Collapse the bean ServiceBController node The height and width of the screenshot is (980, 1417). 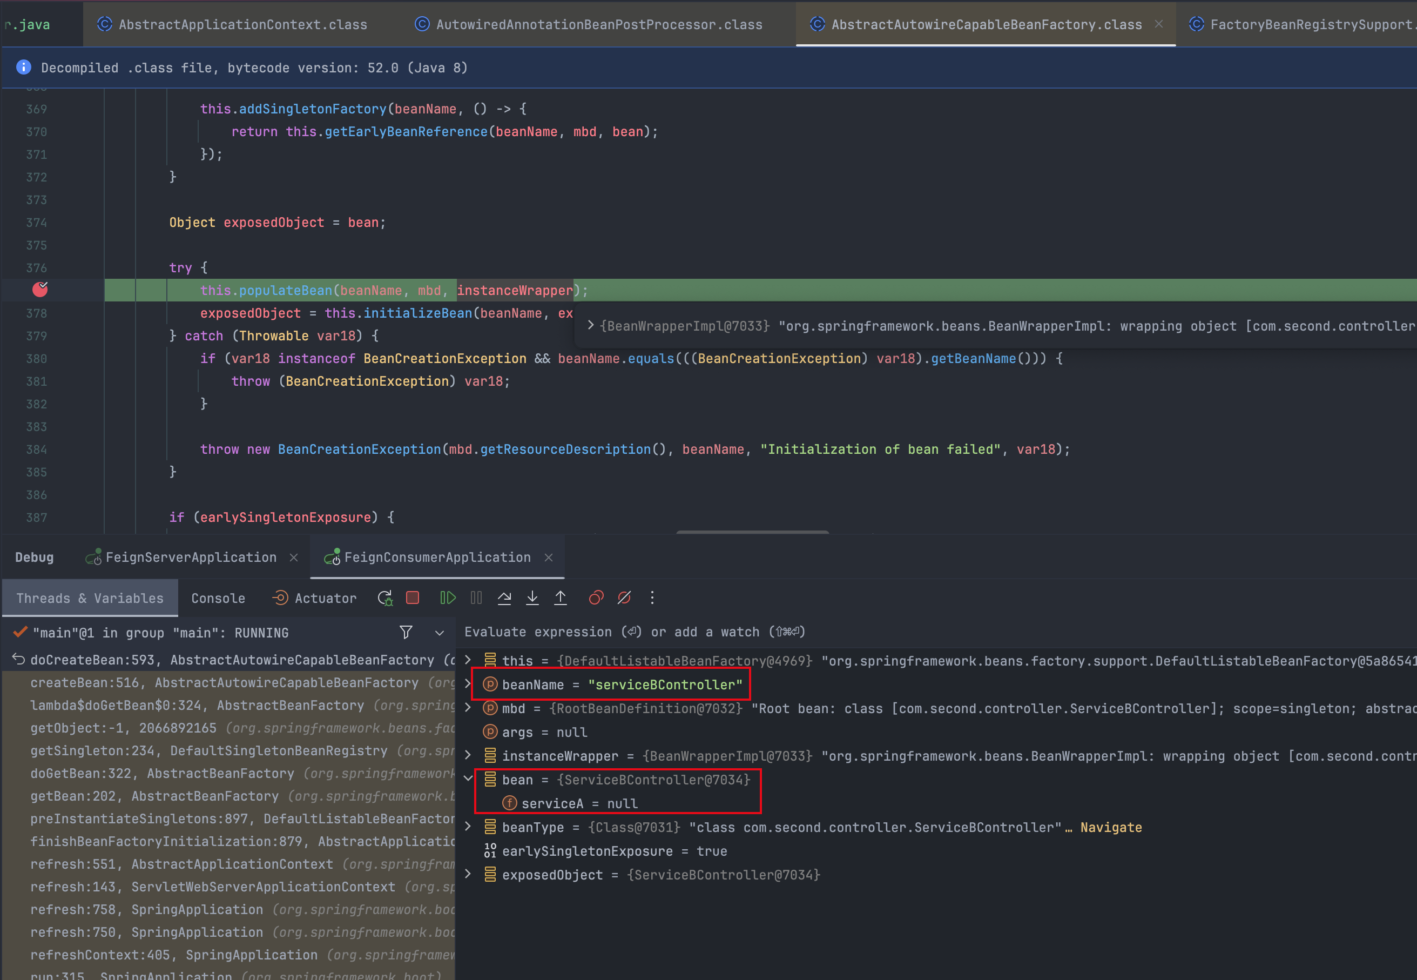(468, 779)
